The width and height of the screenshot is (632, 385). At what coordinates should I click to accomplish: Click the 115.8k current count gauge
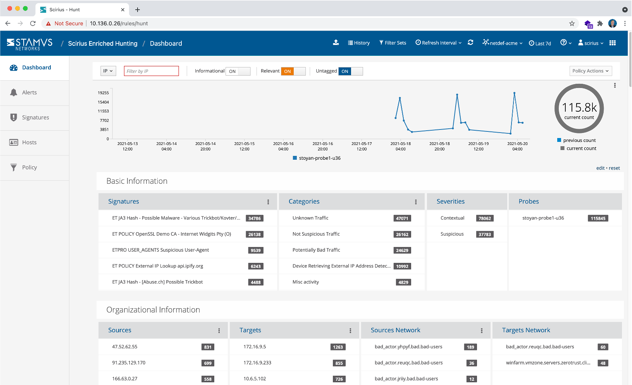[x=579, y=109]
